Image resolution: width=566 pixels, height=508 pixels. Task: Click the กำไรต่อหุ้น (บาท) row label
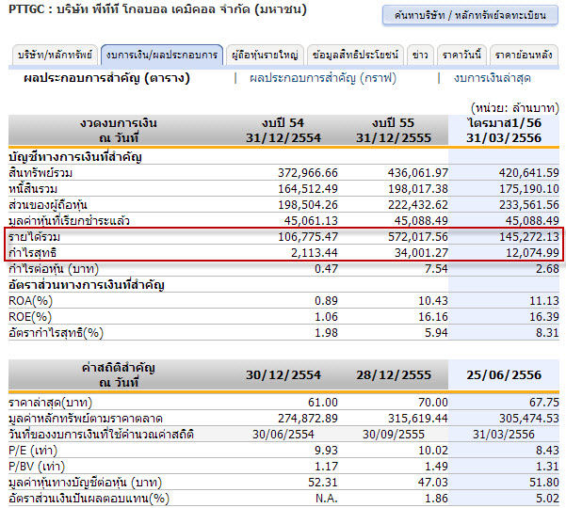[x=54, y=269]
